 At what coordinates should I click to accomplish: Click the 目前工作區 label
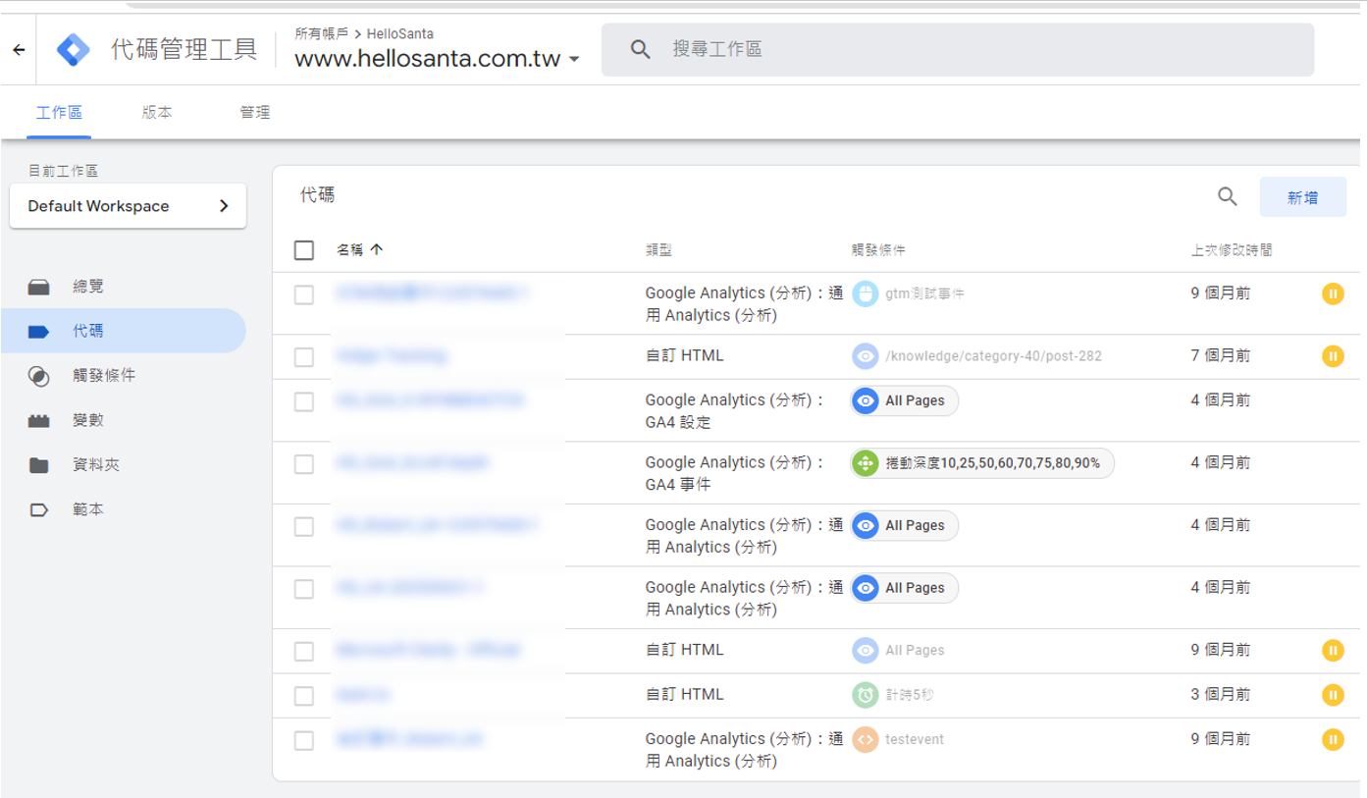coord(63,171)
